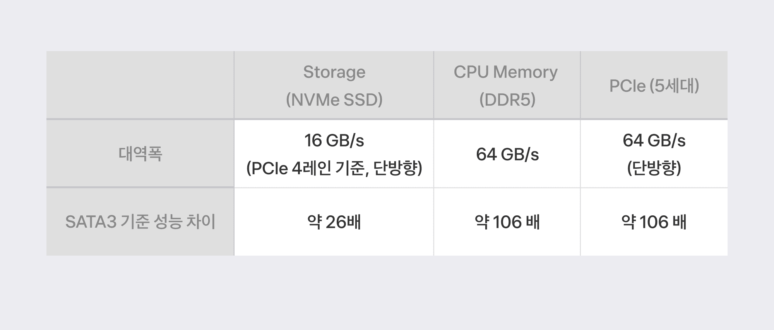Click 약 106 배 in PCIe column
774x330 pixels.
point(654,222)
